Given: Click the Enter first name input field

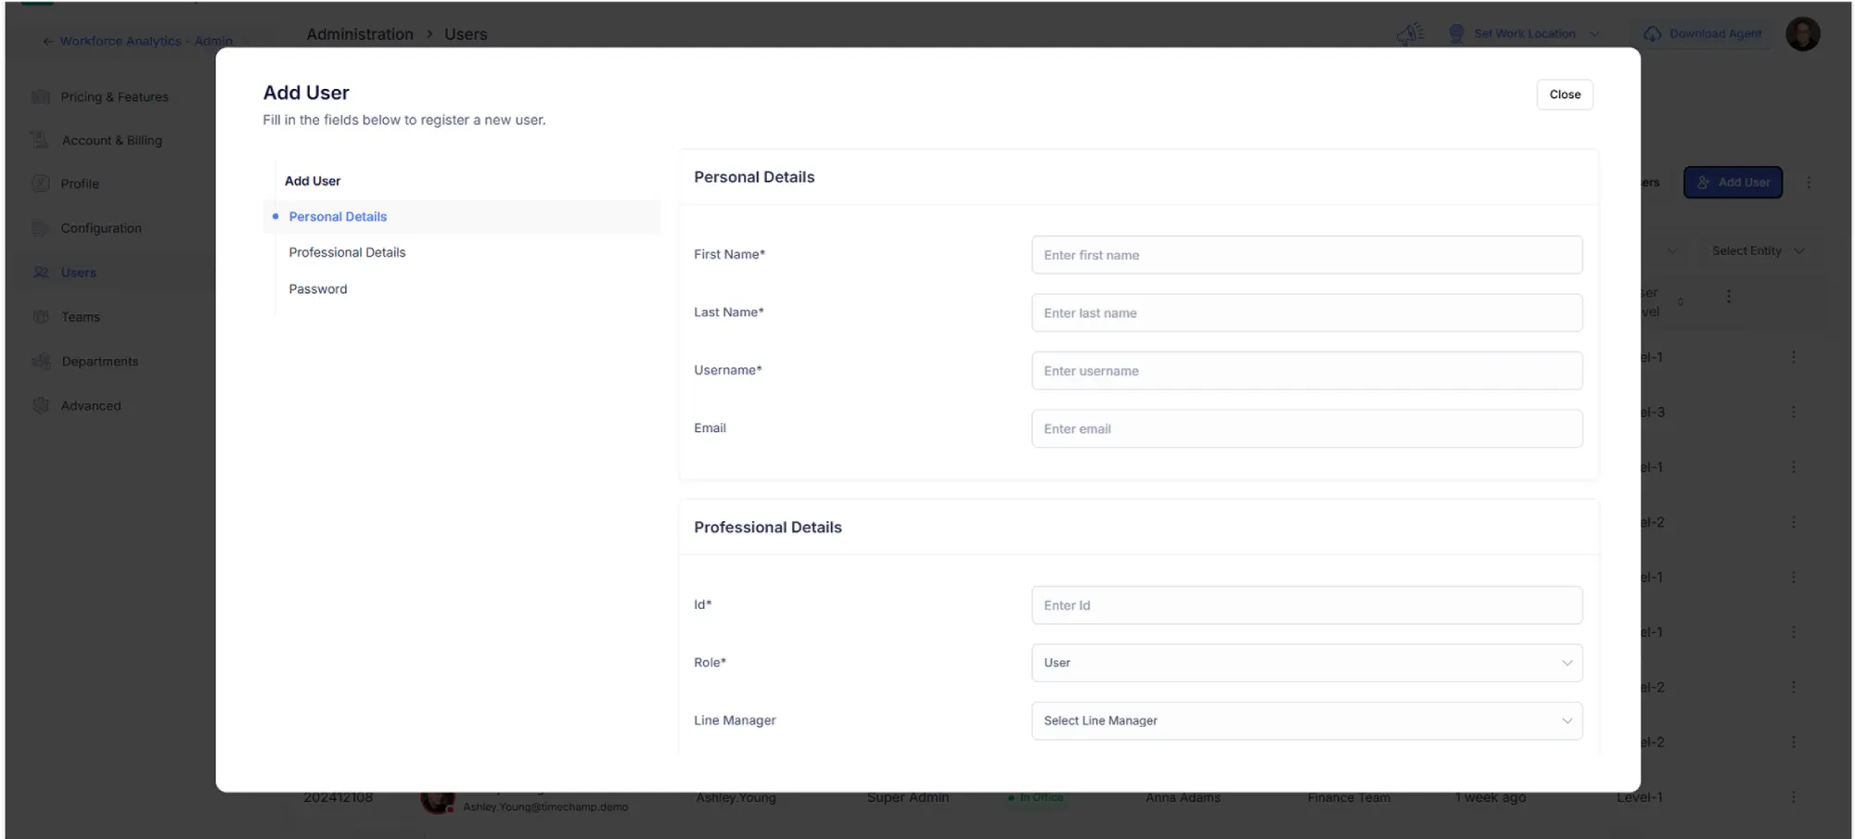Looking at the screenshot, I should pyautogui.click(x=1306, y=254).
